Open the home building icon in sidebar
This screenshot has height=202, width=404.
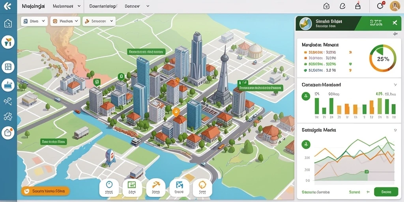tap(8, 23)
